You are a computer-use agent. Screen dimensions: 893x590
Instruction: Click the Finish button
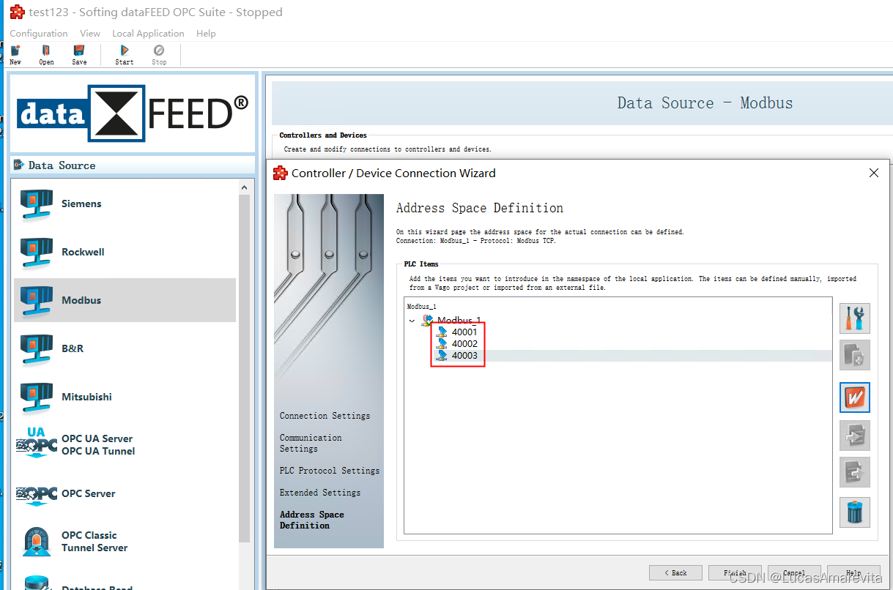pos(735,572)
